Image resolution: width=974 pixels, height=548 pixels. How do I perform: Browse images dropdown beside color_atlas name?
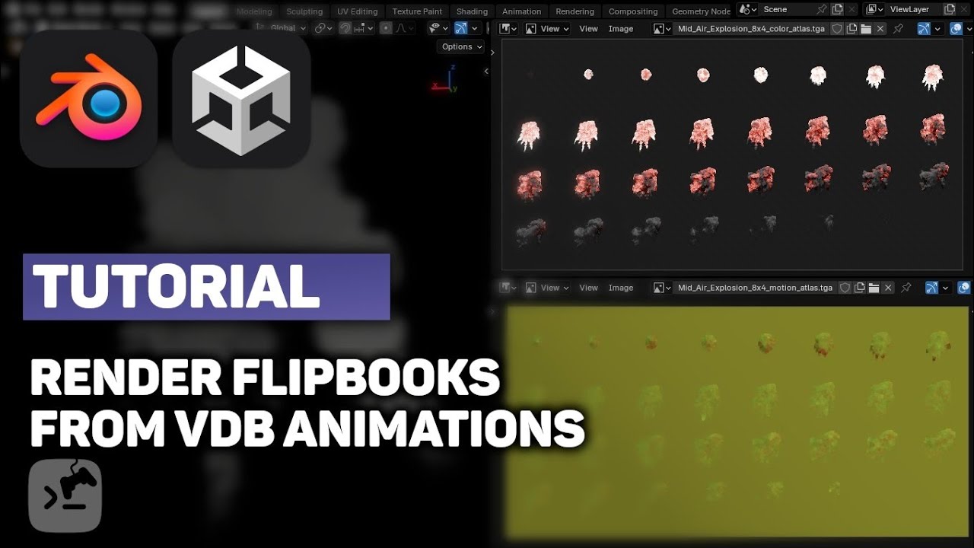662,28
